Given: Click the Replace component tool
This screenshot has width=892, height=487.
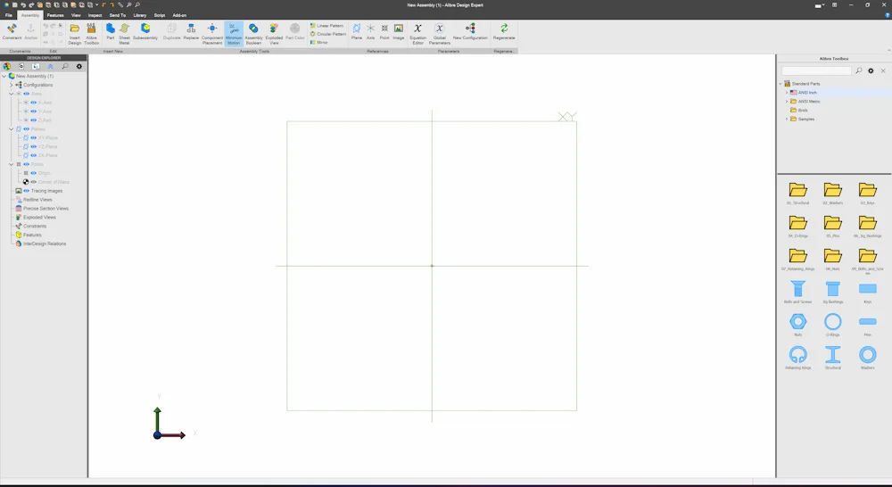Looking at the screenshot, I should pos(191,32).
